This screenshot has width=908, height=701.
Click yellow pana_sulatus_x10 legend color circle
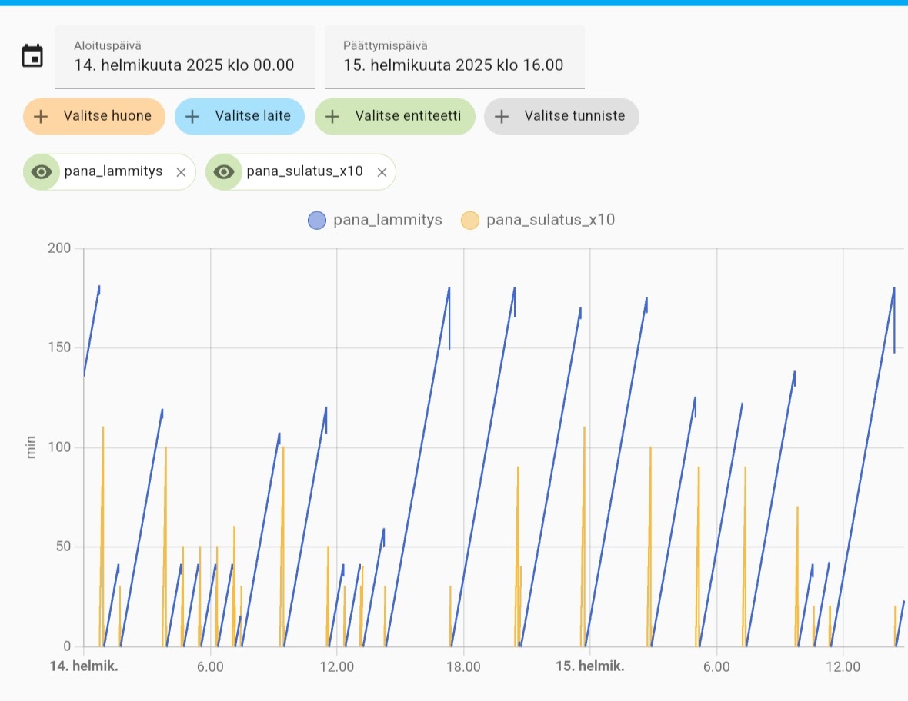tap(470, 221)
